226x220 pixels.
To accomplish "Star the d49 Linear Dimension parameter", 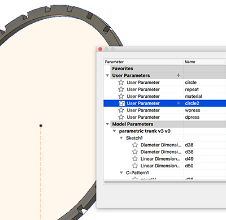I will point(135,159).
